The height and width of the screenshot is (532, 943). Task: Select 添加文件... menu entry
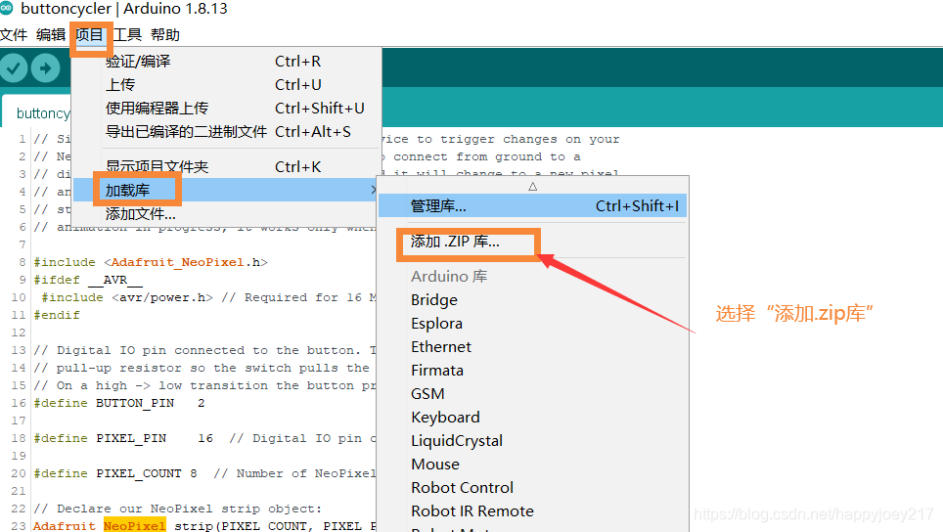point(226,213)
